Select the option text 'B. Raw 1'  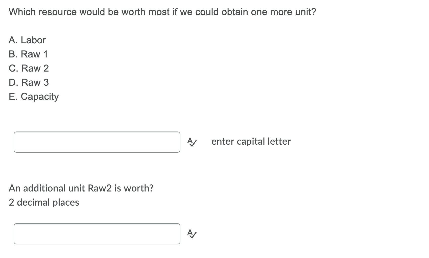pyautogui.click(x=28, y=54)
